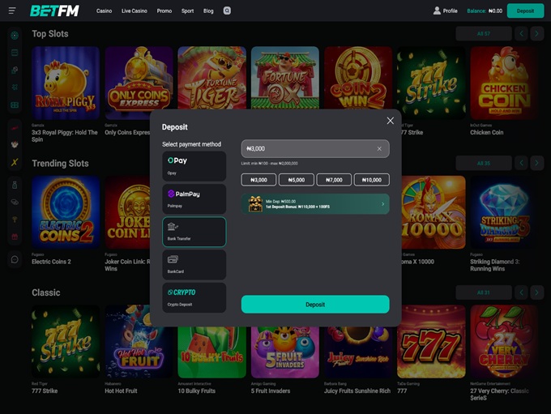
Task: Open the dice sidebar icon
Action: point(15,70)
